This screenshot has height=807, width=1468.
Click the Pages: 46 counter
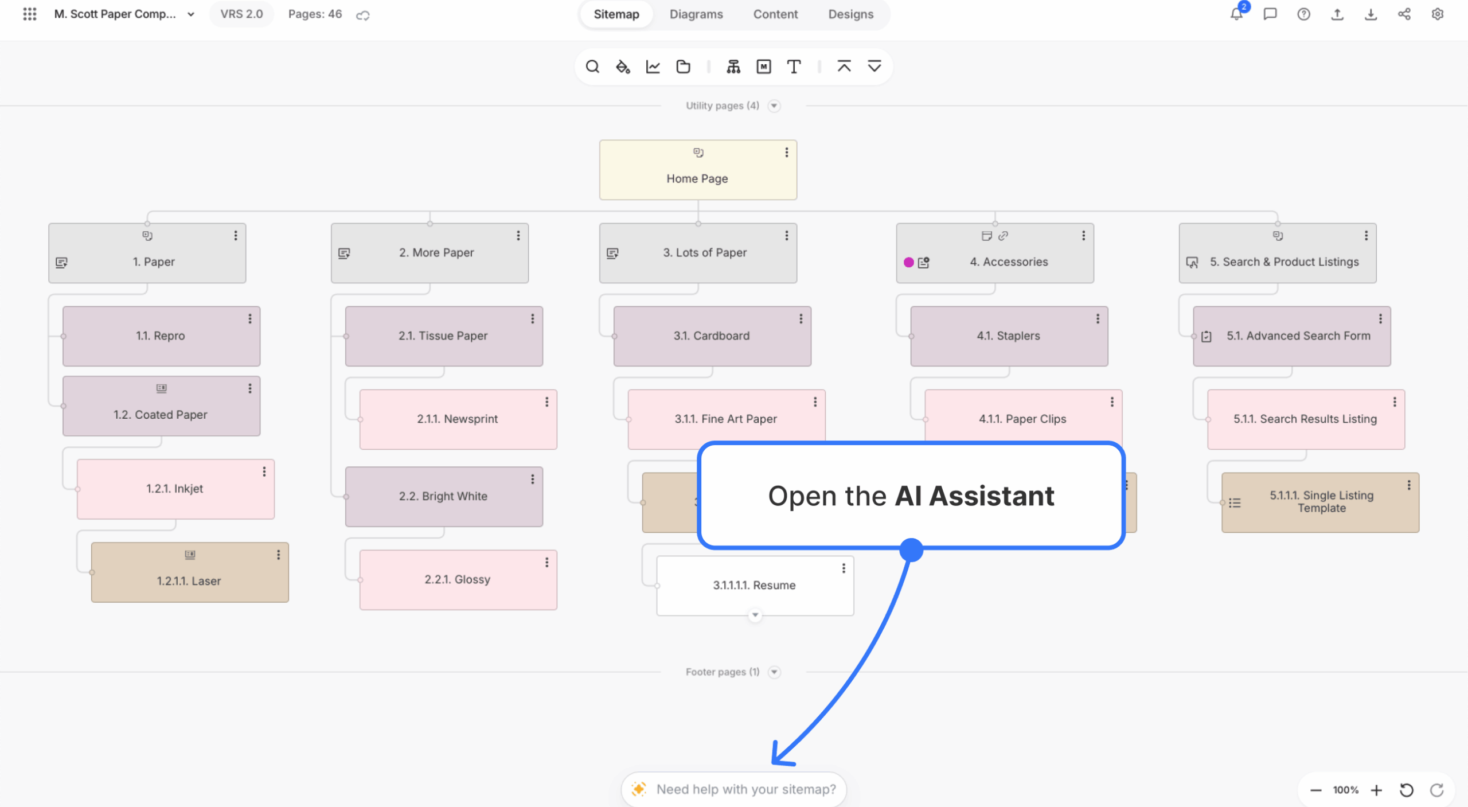click(315, 14)
